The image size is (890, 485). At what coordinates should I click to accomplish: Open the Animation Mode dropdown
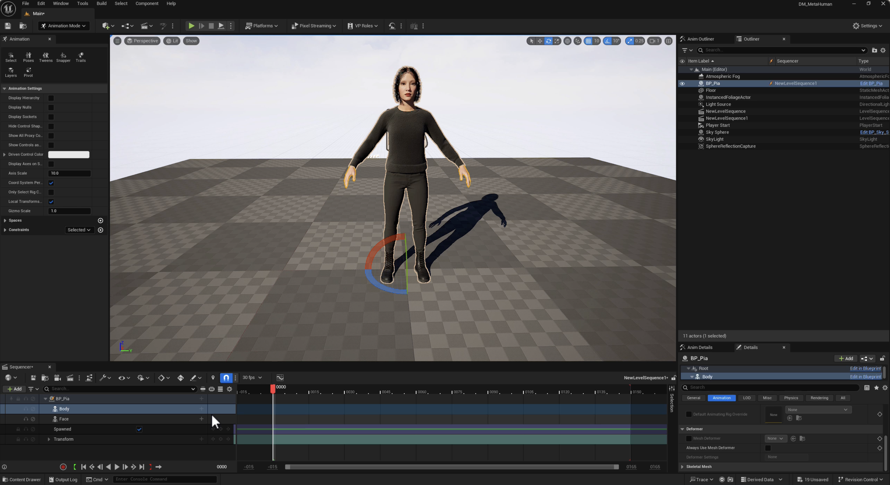[63, 26]
